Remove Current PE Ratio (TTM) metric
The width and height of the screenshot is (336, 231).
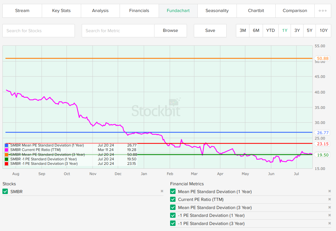(329, 199)
